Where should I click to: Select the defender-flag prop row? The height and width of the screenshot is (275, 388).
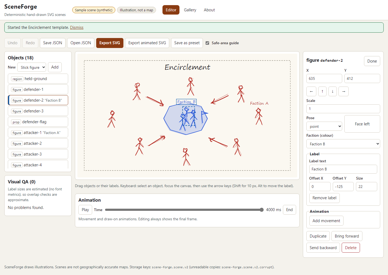click(38, 122)
